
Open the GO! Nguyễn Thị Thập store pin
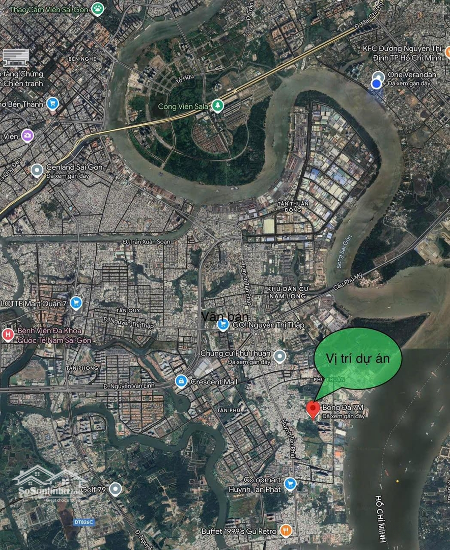[x=223, y=325]
